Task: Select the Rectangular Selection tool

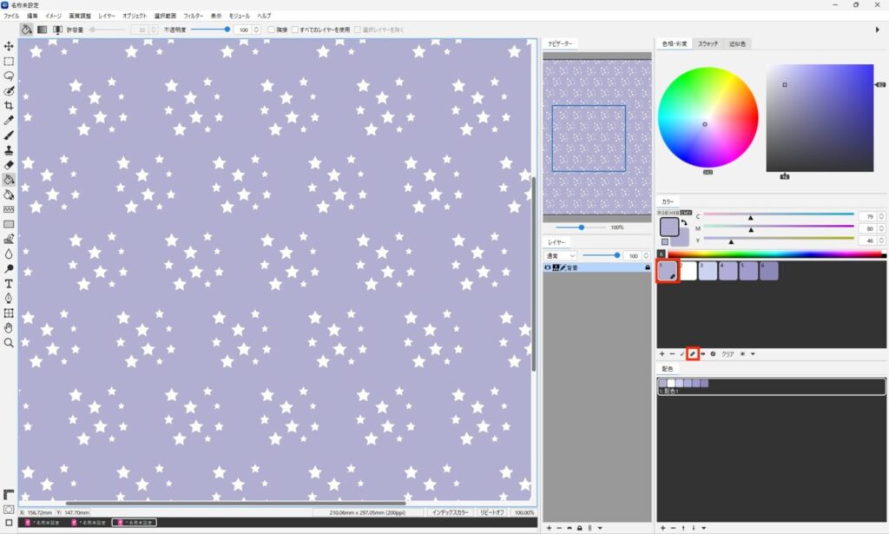Action: [x=9, y=62]
